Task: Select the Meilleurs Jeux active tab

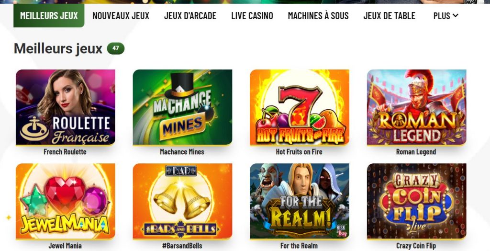Action: (x=49, y=16)
